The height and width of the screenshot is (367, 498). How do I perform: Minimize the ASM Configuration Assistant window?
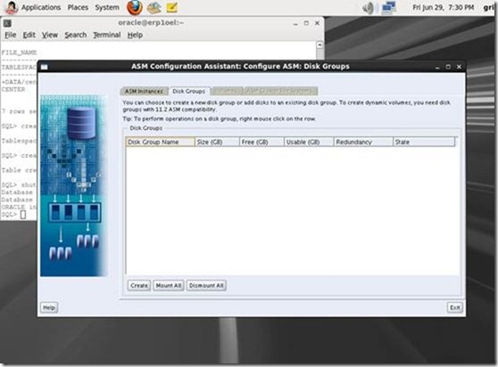pyautogui.click(x=437, y=67)
